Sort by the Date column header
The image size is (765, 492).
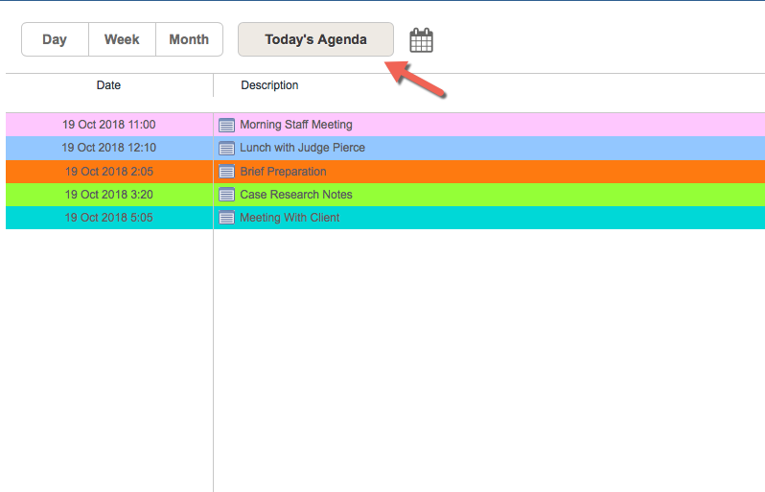[x=108, y=85]
